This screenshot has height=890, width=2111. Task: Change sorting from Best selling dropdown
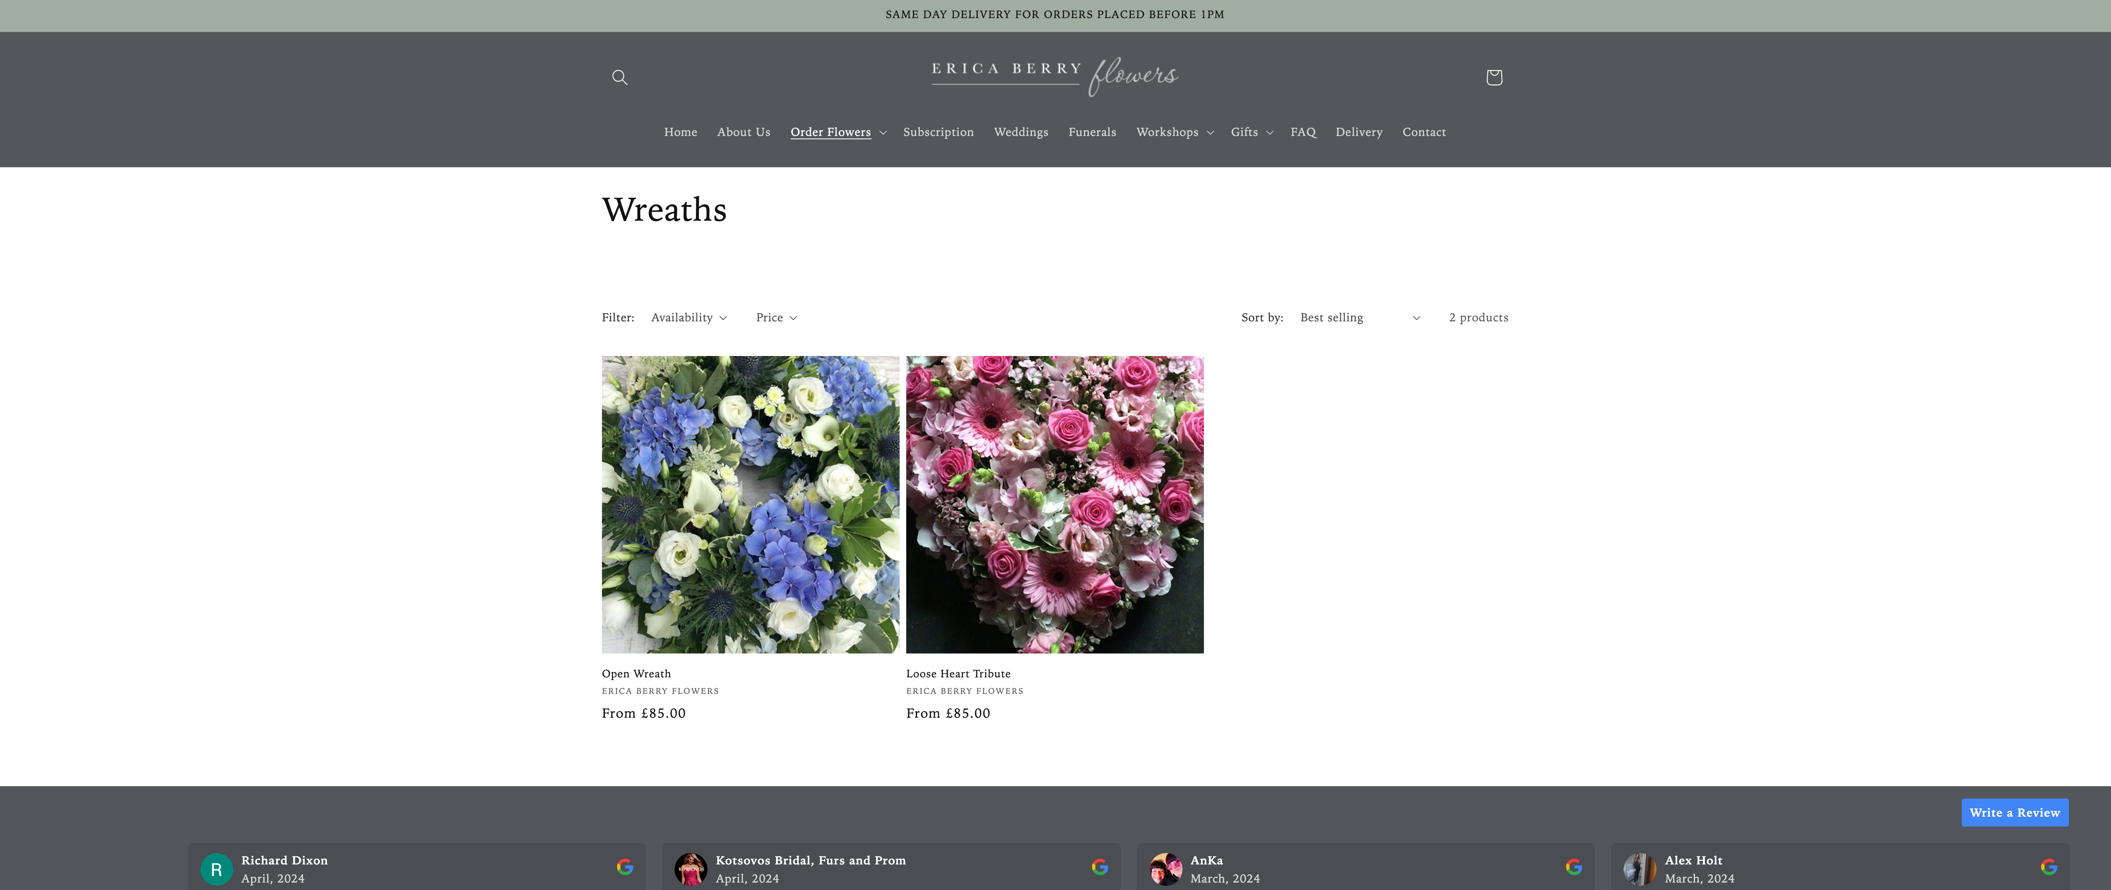tap(1358, 318)
